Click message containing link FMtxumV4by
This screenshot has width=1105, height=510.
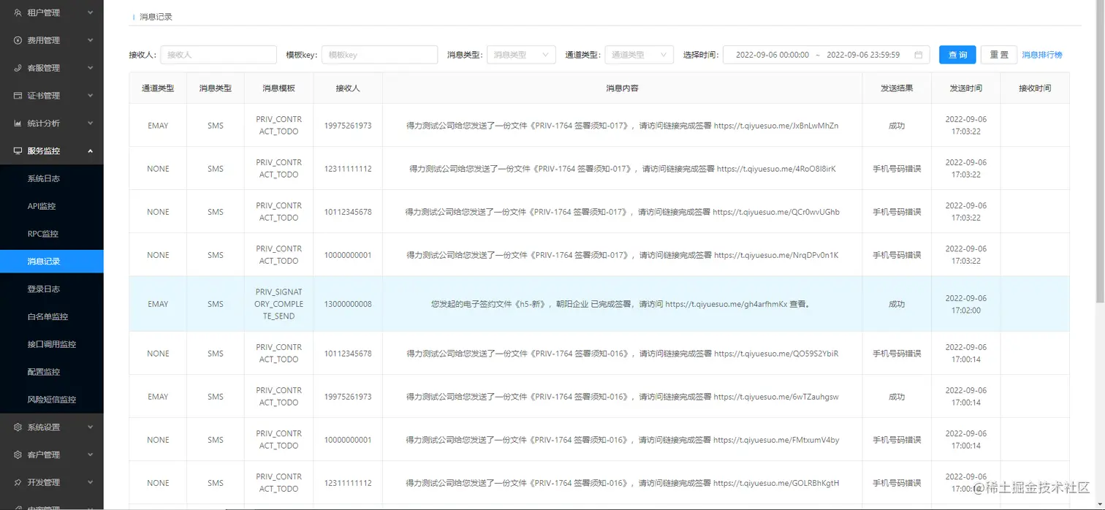(x=622, y=440)
